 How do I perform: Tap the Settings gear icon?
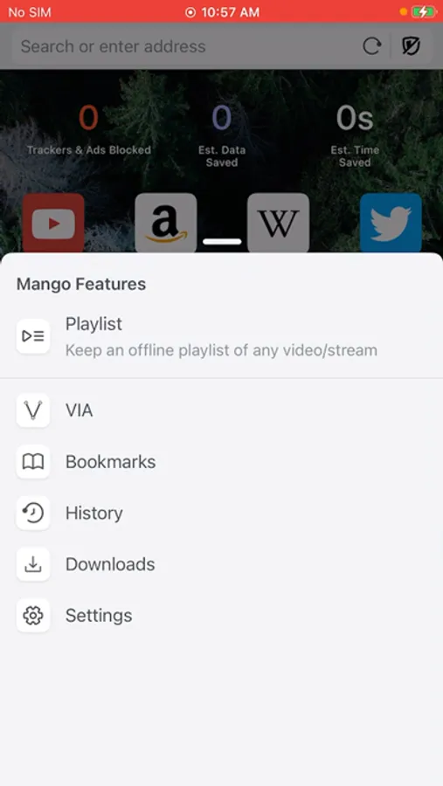[x=33, y=616]
